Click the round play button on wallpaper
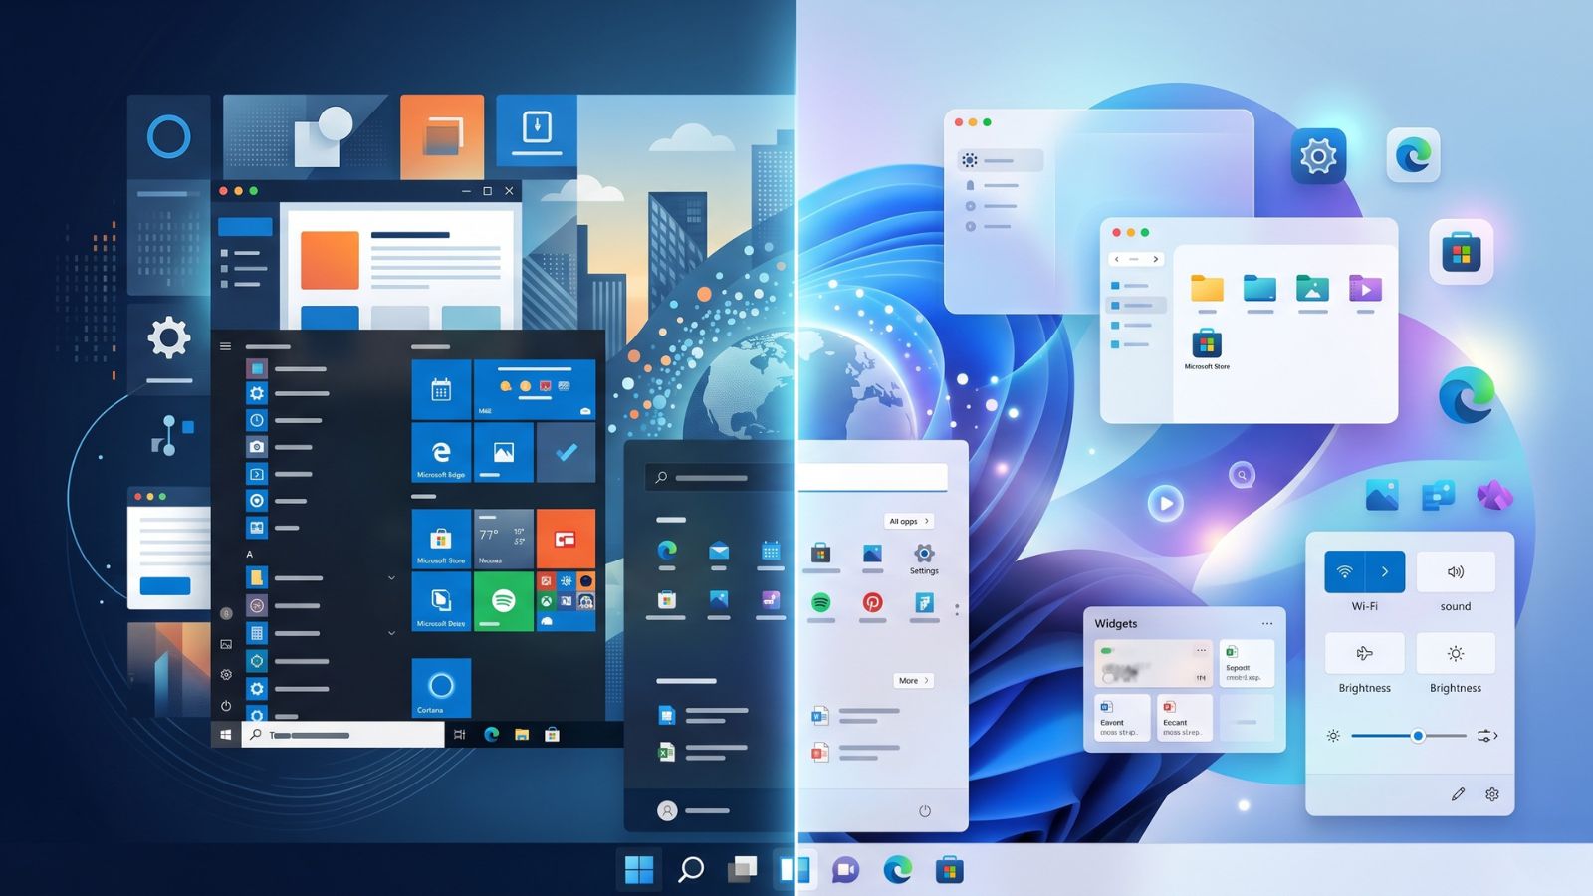 (x=1165, y=503)
